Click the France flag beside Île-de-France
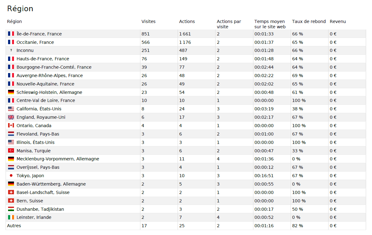372x235 pixels. pyautogui.click(x=11, y=34)
